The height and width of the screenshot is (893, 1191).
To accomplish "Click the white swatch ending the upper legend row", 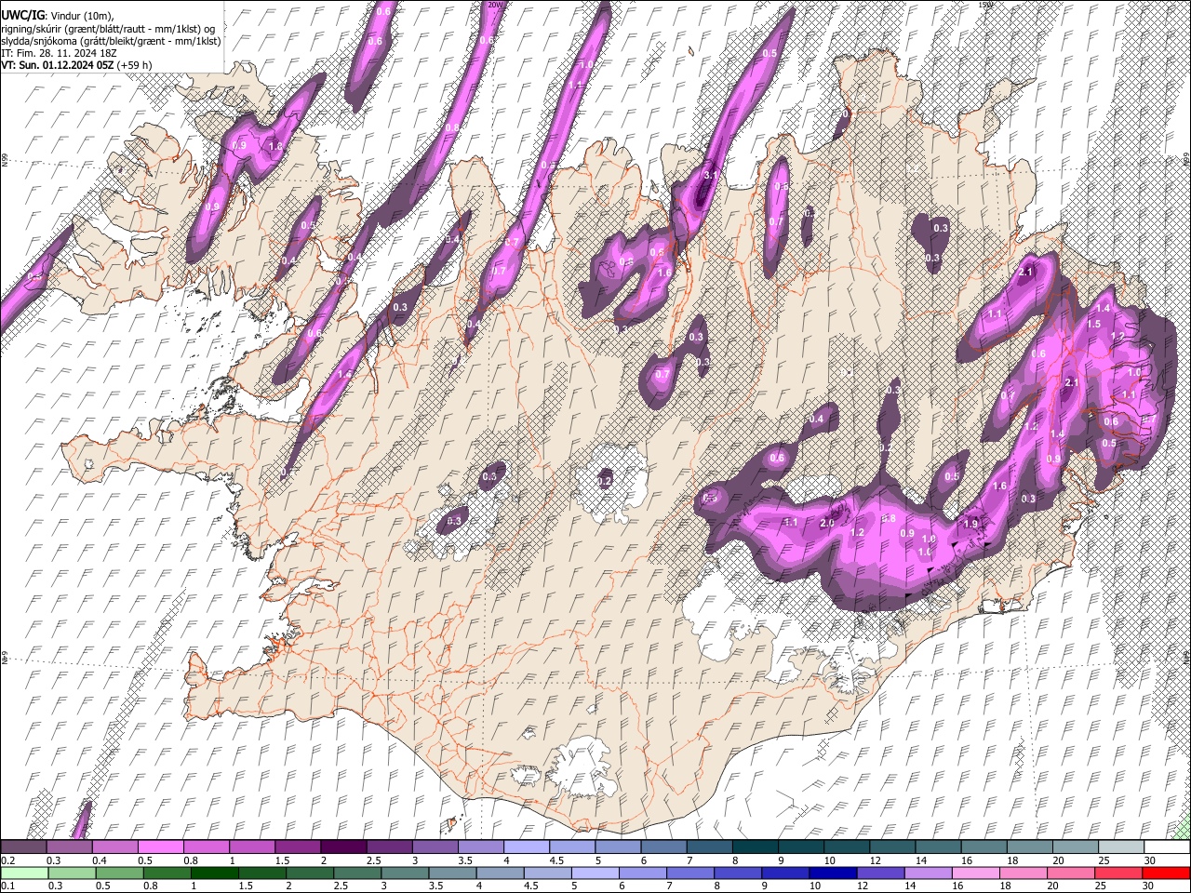I will (x=1166, y=846).
